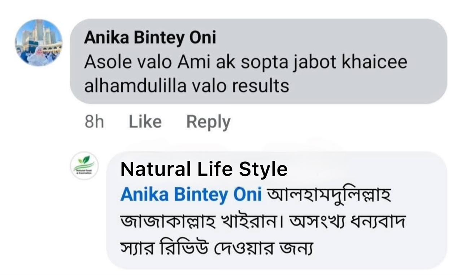The height and width of the screenshot is (275, 462).
Task: Reply to Anika Bintey Oni's comment
Action: (x=208, y=122)
